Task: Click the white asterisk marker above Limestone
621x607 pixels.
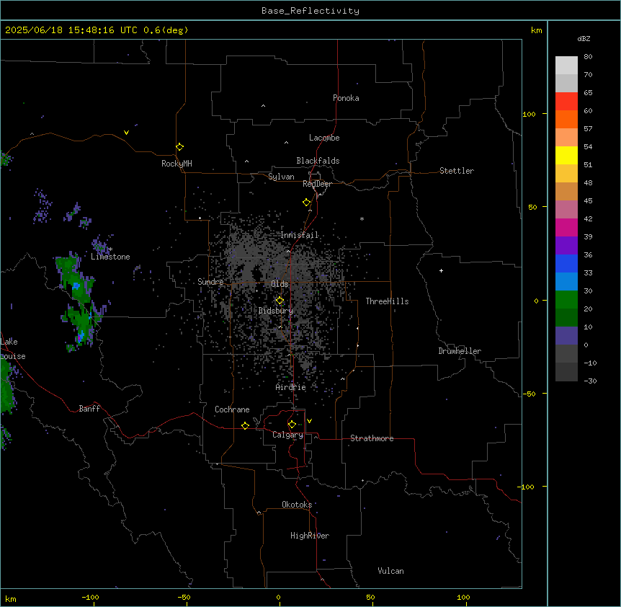Action: (x=111, y=249)
